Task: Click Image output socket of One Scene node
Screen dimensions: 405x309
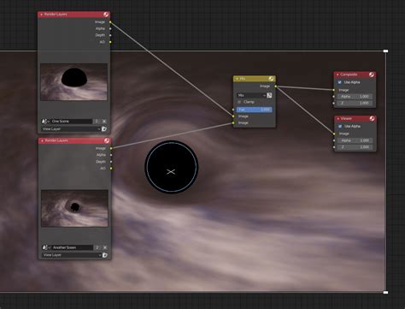Action: (x=110, y=22)
